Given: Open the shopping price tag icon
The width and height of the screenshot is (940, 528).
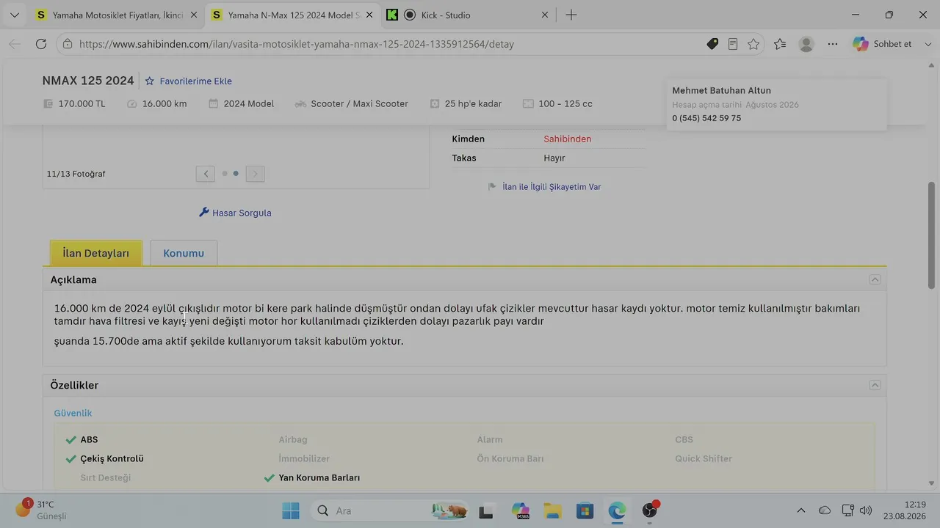Looking at the screenshot, I should [712, 44].
